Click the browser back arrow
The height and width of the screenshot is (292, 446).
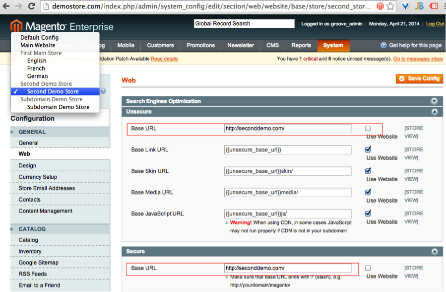tap(5, 6)
